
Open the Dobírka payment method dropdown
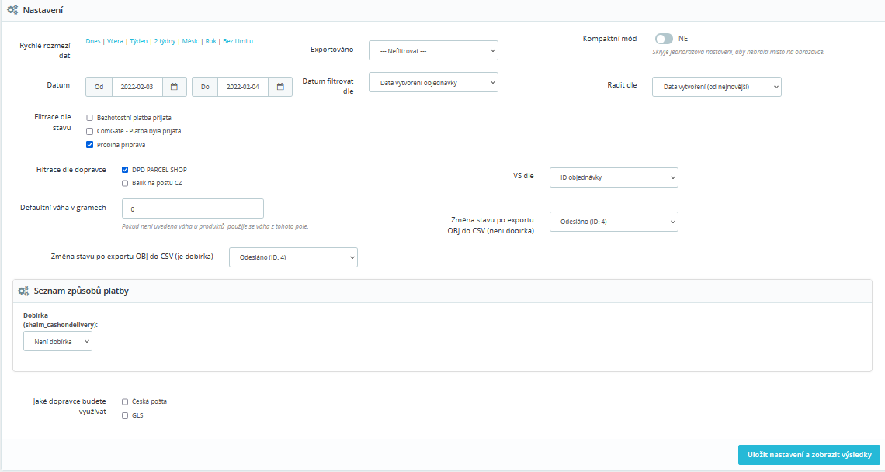(58, 341)
